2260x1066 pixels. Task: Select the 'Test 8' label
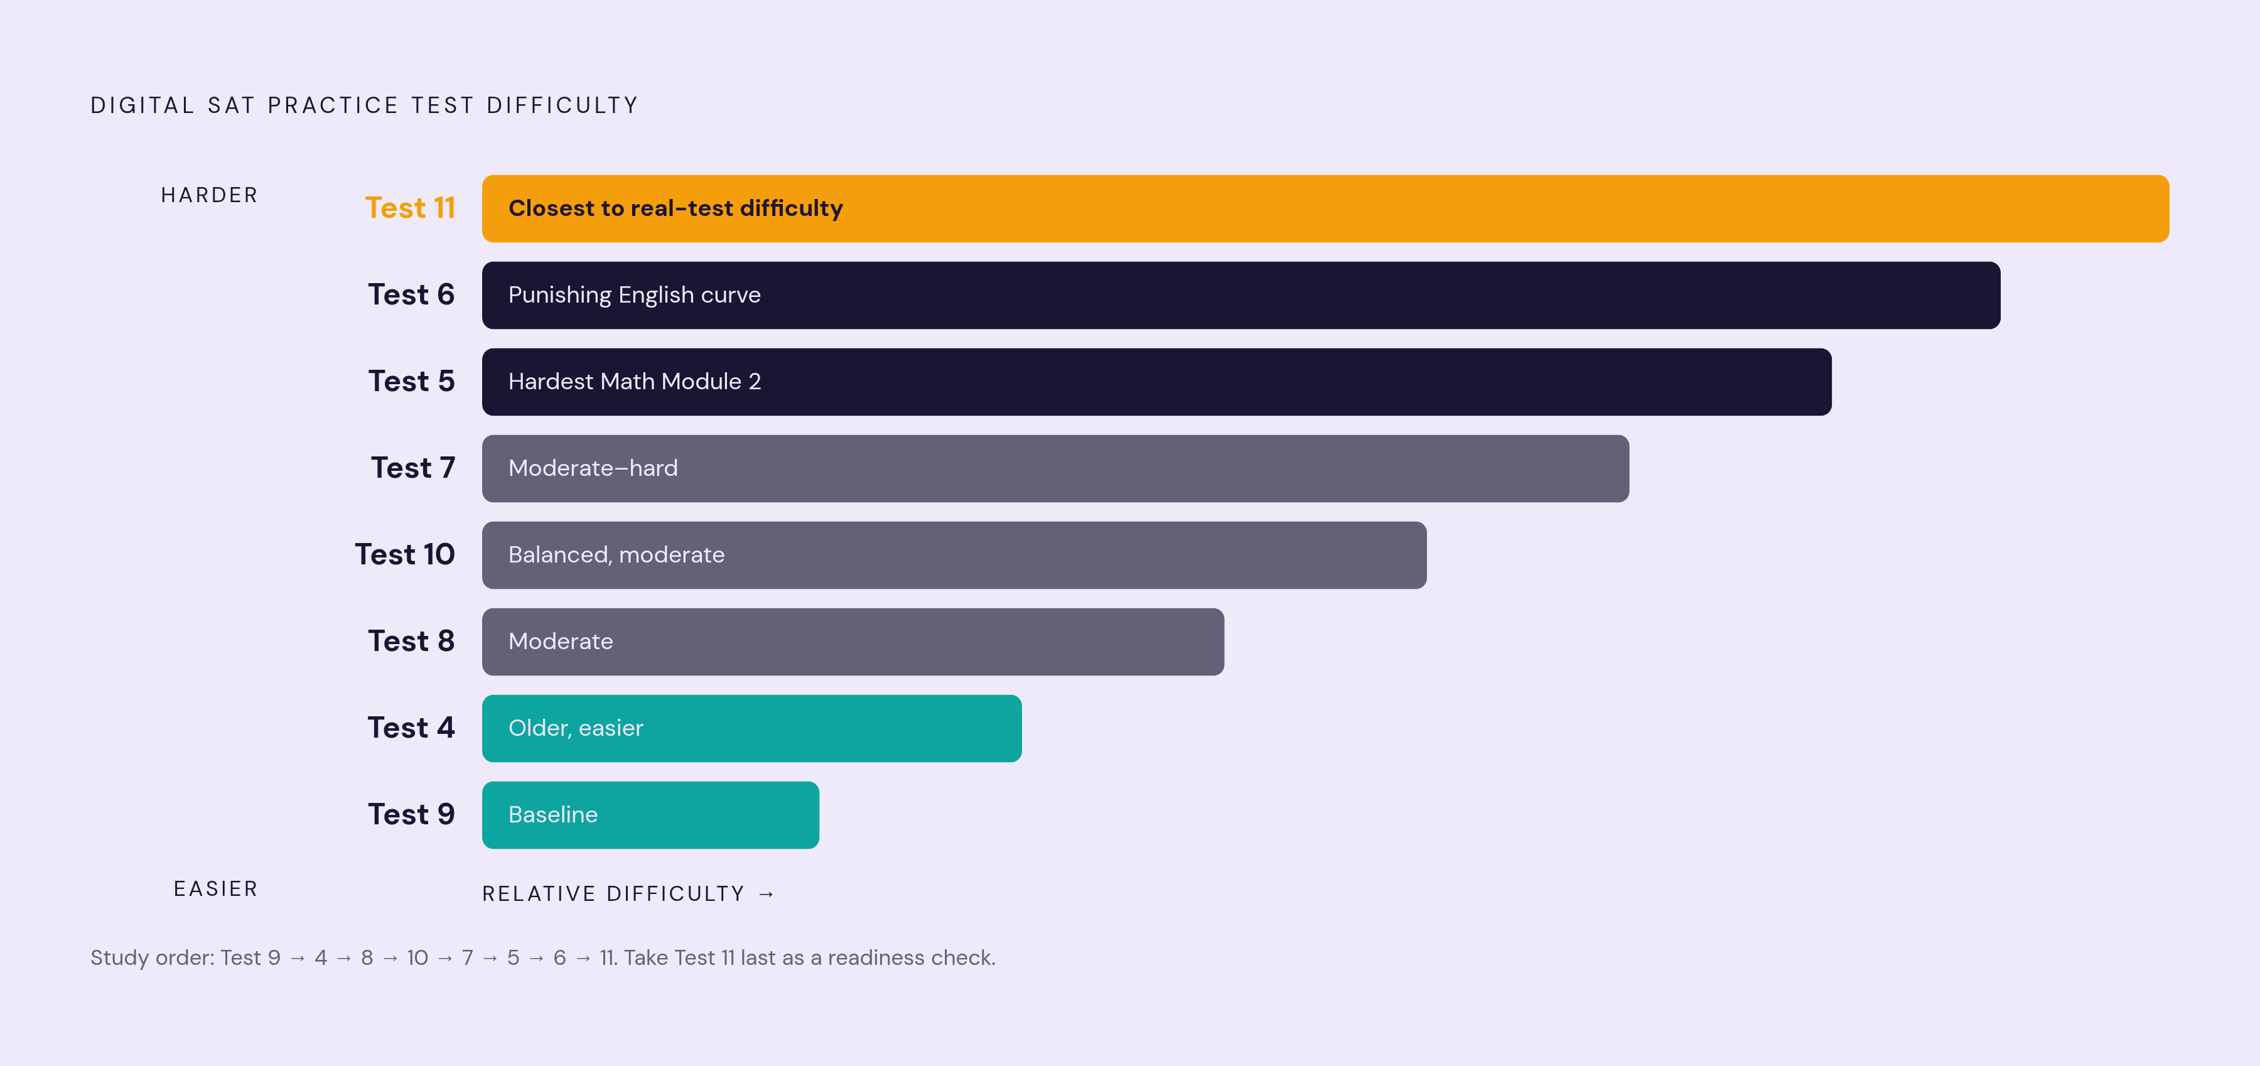411,642
